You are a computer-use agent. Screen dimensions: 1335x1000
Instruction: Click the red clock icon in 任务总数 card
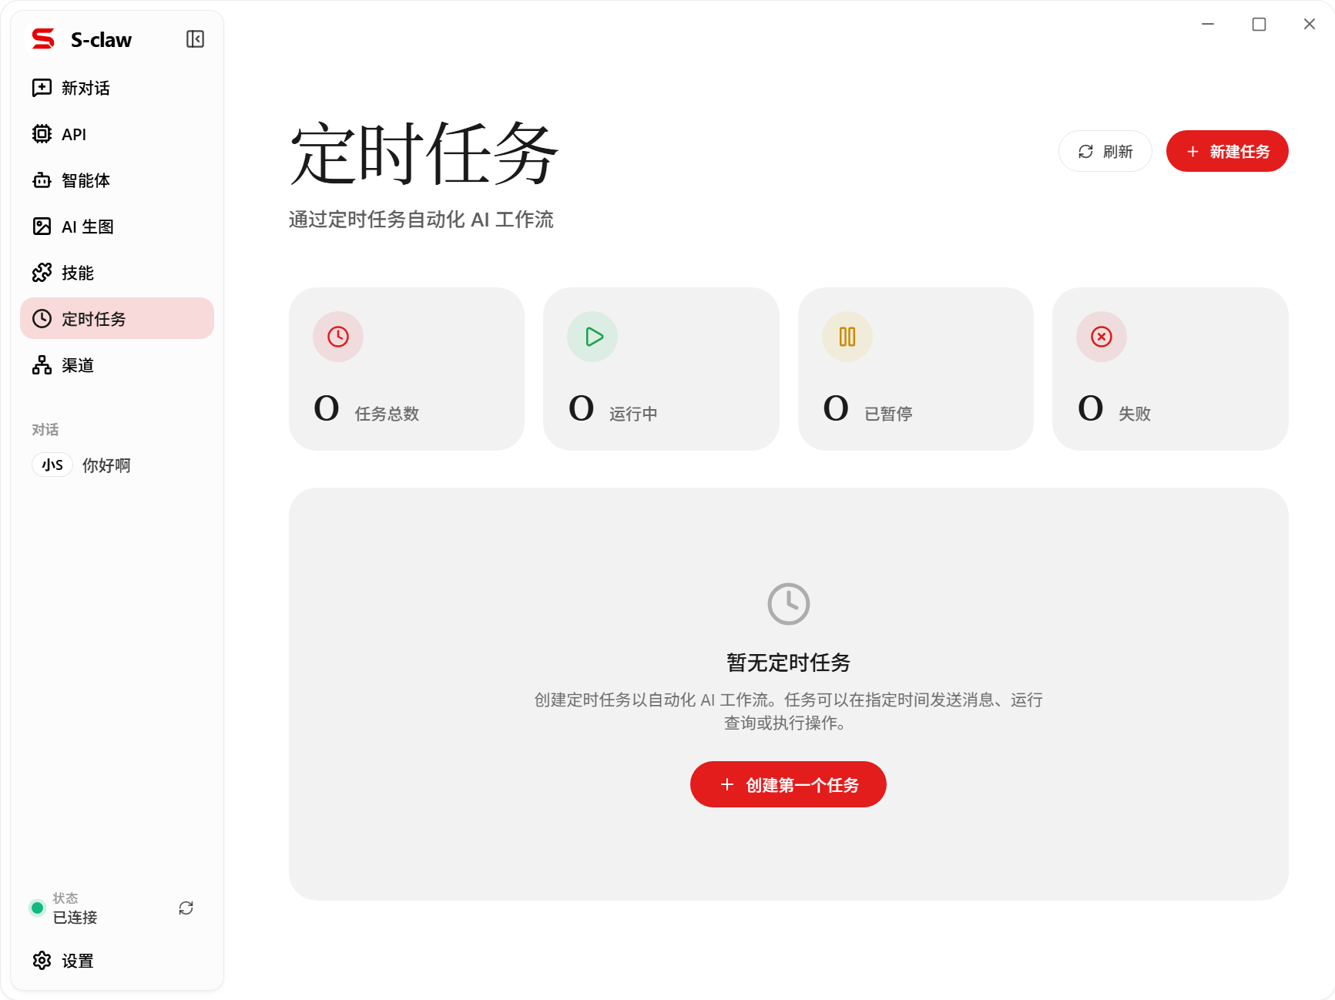338,337
